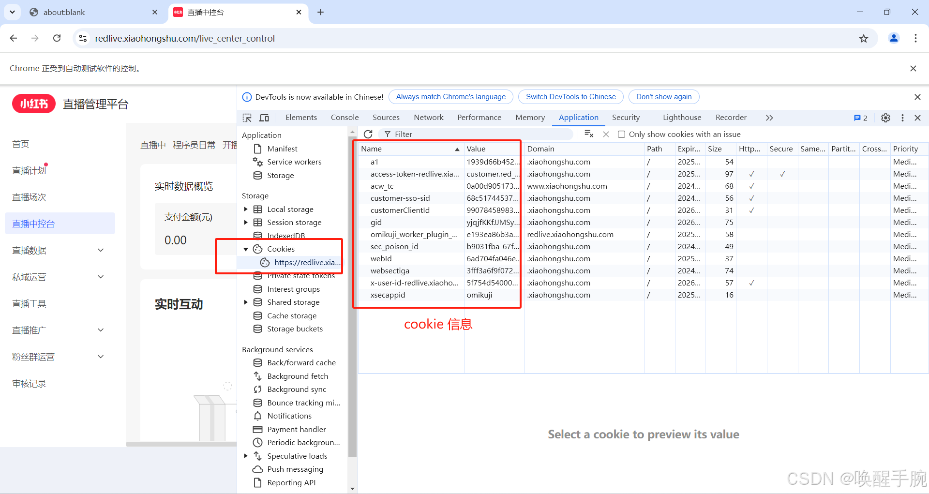Open Interest groups entry
This screenshot has height=494, width=929.
(293, 289)
